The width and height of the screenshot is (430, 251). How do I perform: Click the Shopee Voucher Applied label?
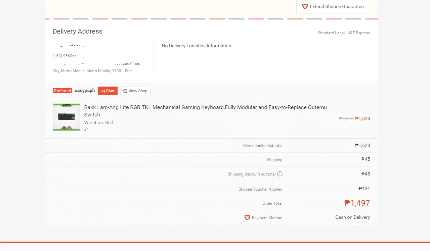(x=260, y=189)
